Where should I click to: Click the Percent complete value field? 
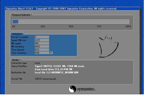(x=42, y=37)
